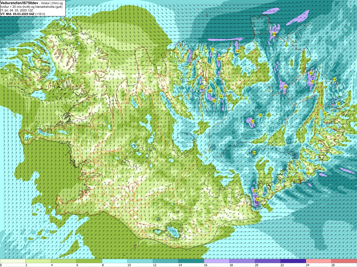Click the 'IT: þri. 04. 03. 2025 12Z' line
This screenshot has height=267, width=357.
(16, 10)
